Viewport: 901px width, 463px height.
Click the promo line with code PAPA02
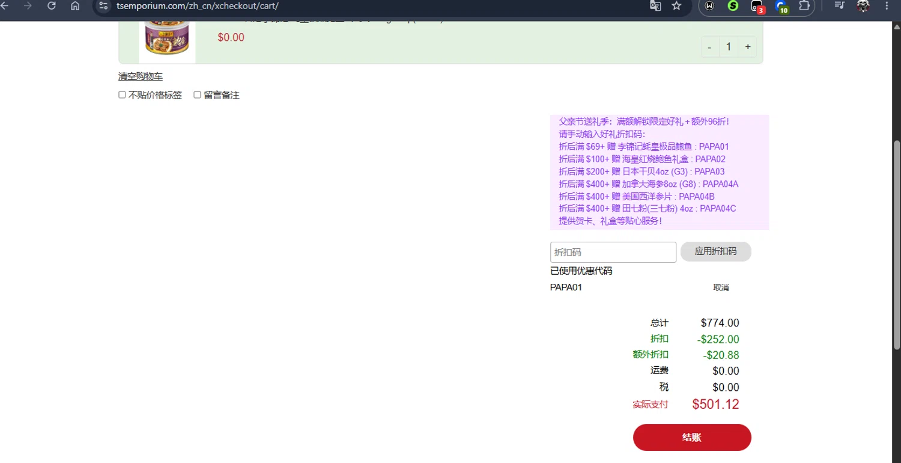(x=642, y=159)
